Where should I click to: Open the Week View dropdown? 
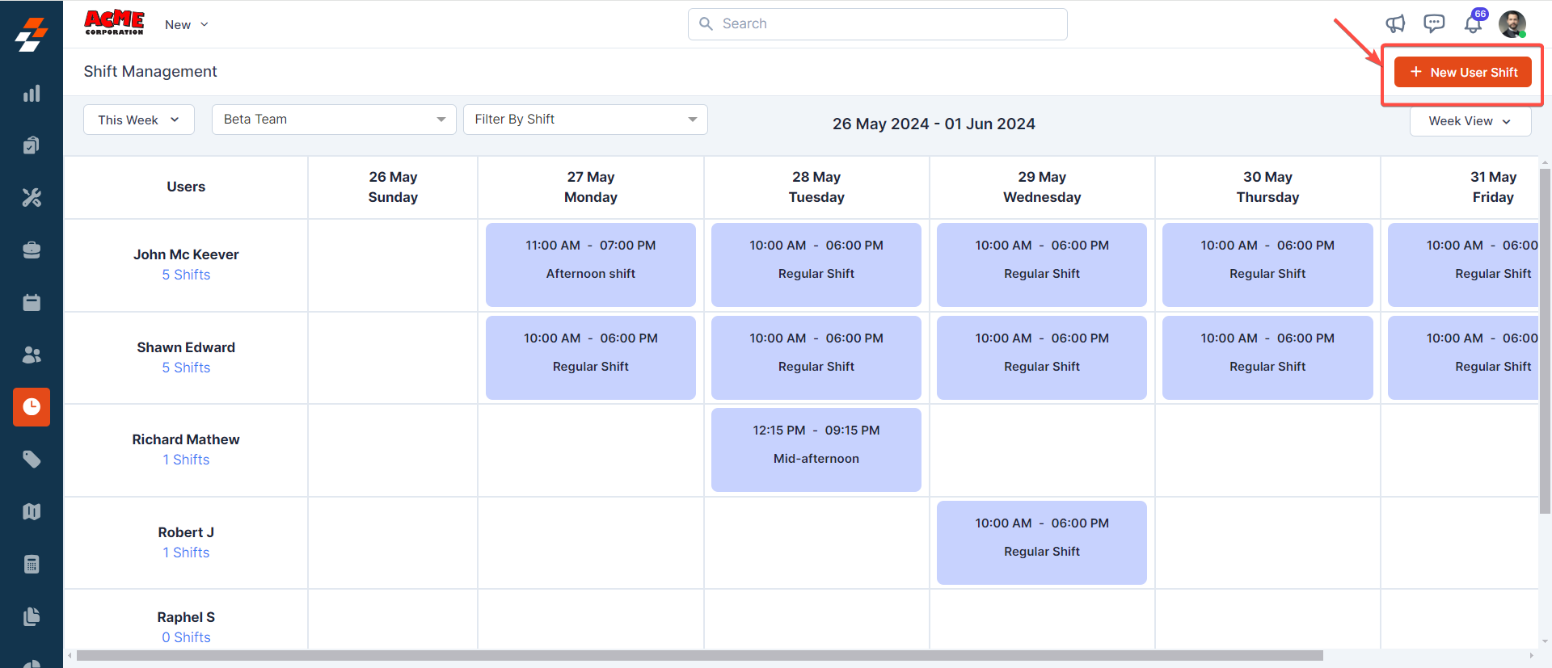point(1470,121)
